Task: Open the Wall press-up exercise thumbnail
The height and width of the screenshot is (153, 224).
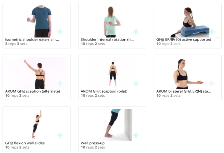Action: click(118, 125)
